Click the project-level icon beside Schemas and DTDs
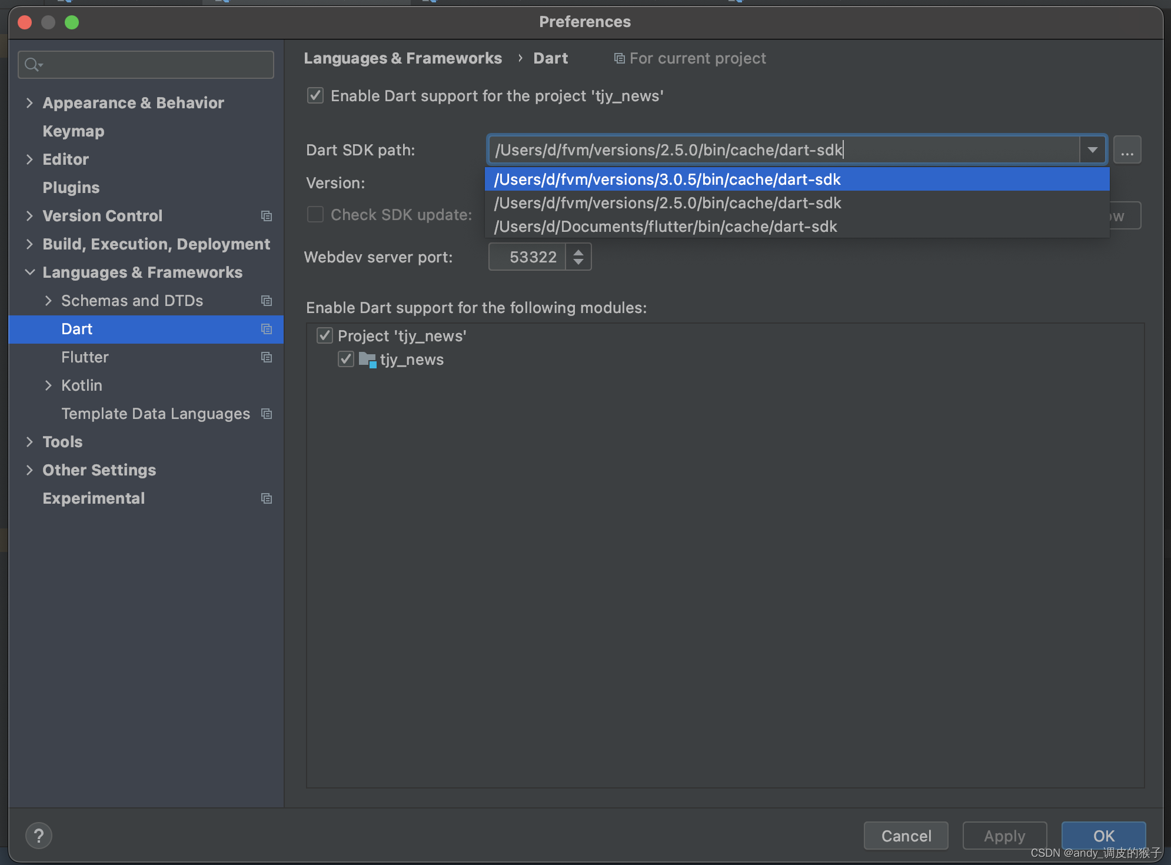 point(267,301)
